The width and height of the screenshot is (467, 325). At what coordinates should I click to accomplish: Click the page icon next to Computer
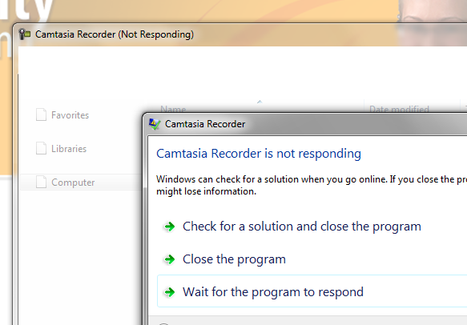coord(41,182)
